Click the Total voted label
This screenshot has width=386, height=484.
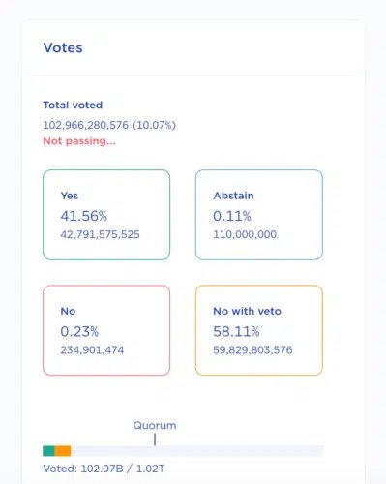[x=73, y=105]
